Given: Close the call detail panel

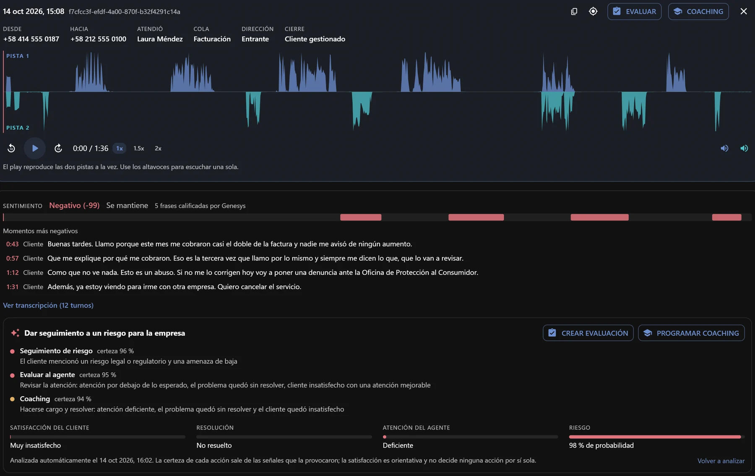Looking at the screenshot, I should (744, 11).
